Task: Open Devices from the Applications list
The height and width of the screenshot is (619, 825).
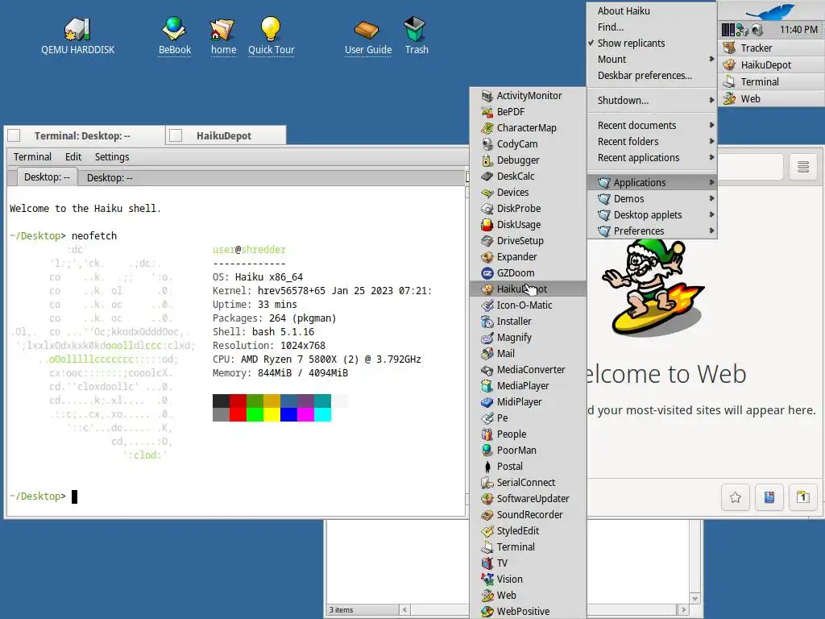Action: click(x=528, y=192)
